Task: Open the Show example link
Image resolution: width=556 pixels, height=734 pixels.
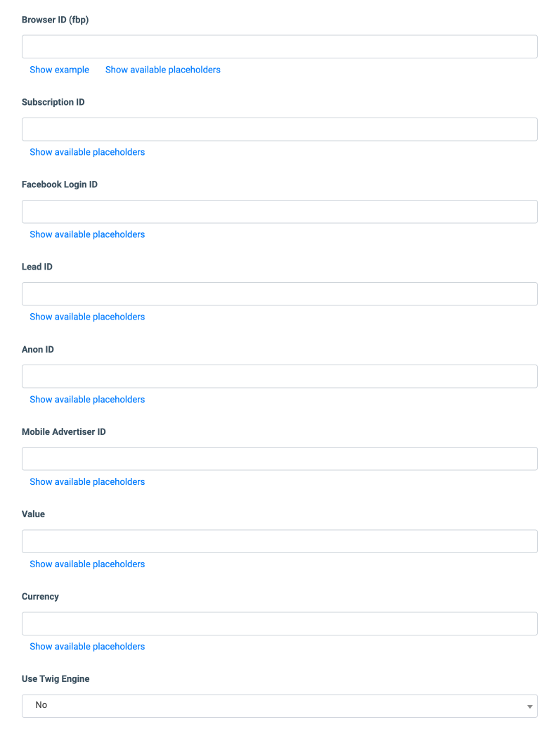Action: (59, 70)
